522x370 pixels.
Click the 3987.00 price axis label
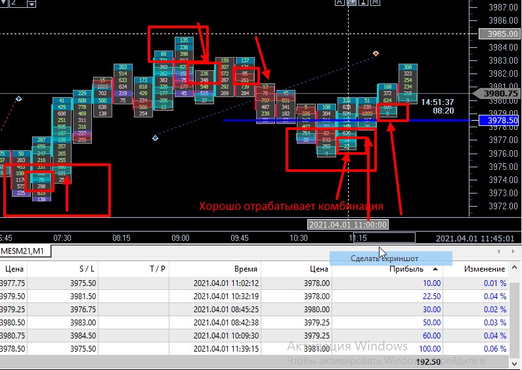pyautogui.click(x=503, y=7)
